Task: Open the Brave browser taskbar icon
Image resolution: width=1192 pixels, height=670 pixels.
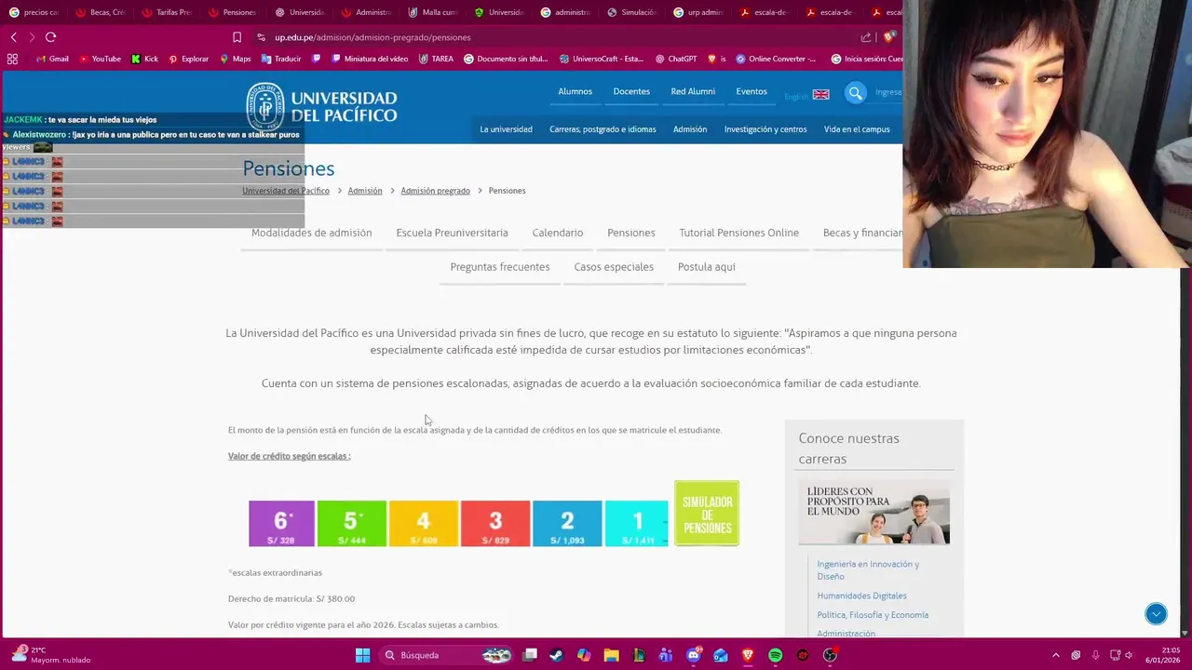Action: coord(748,655)
